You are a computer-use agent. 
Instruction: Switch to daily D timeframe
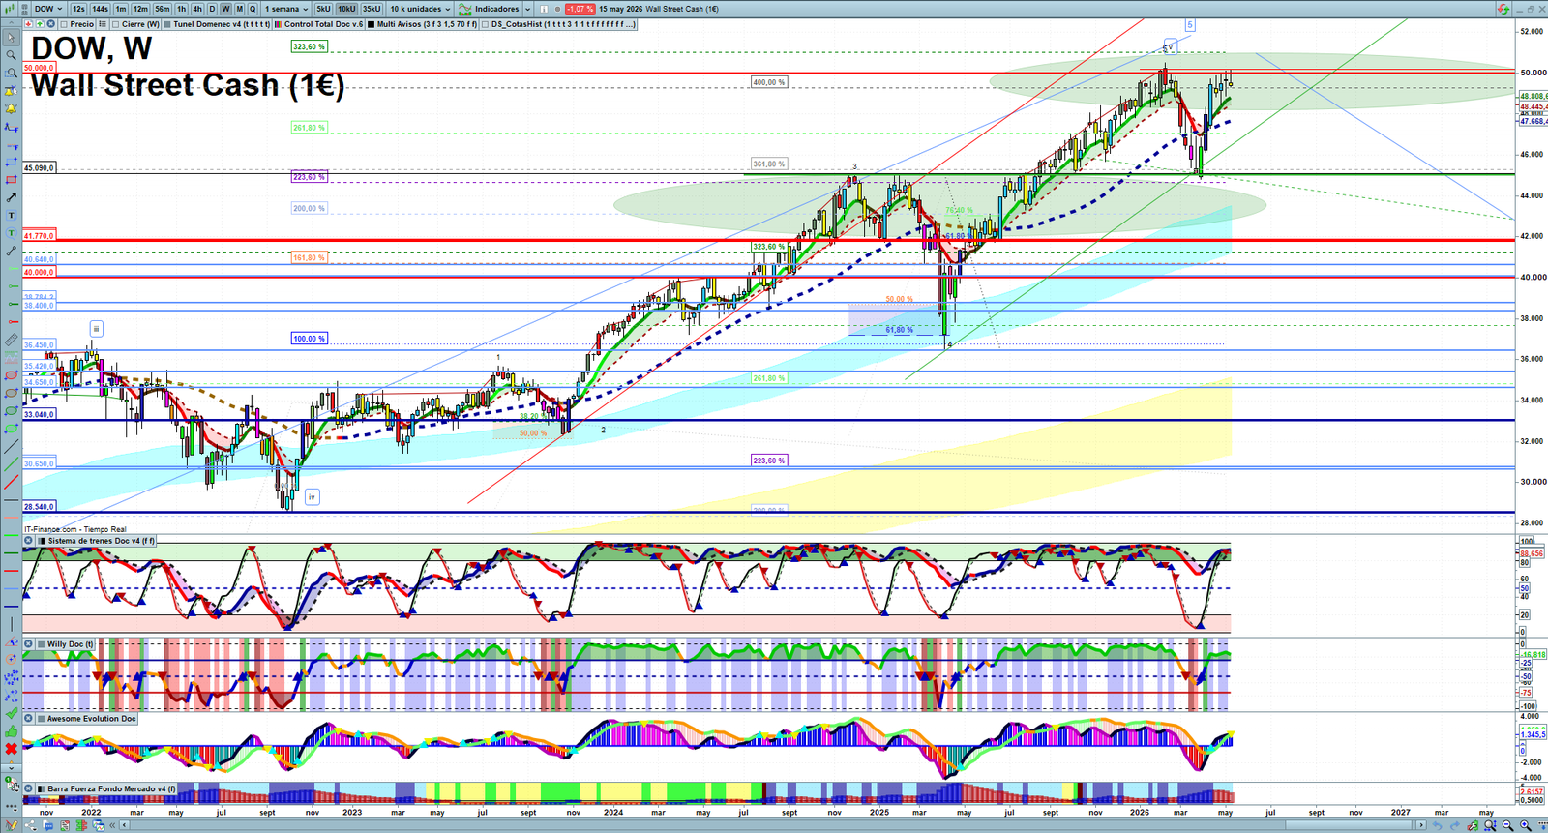(x=212, y=9)
